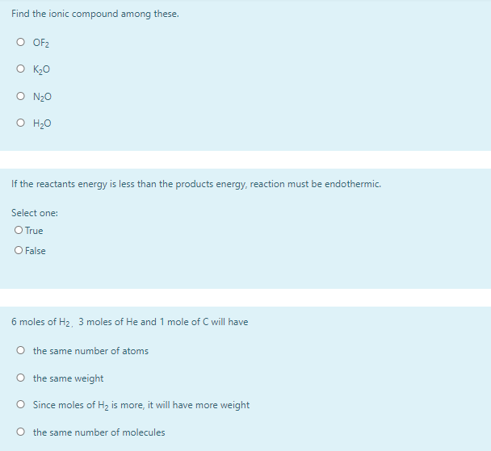Select radio for 'the same number of atoms'
This screenshot has width=491, height=451.
pos(21,350)
